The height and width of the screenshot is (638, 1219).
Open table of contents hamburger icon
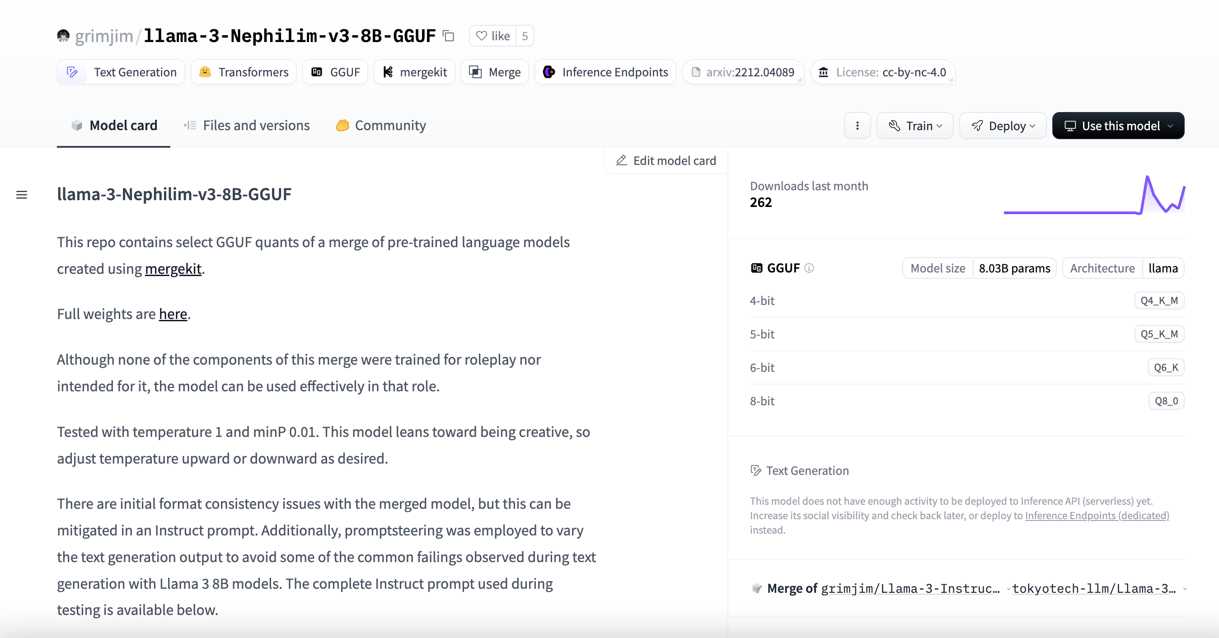click(22, 195)
